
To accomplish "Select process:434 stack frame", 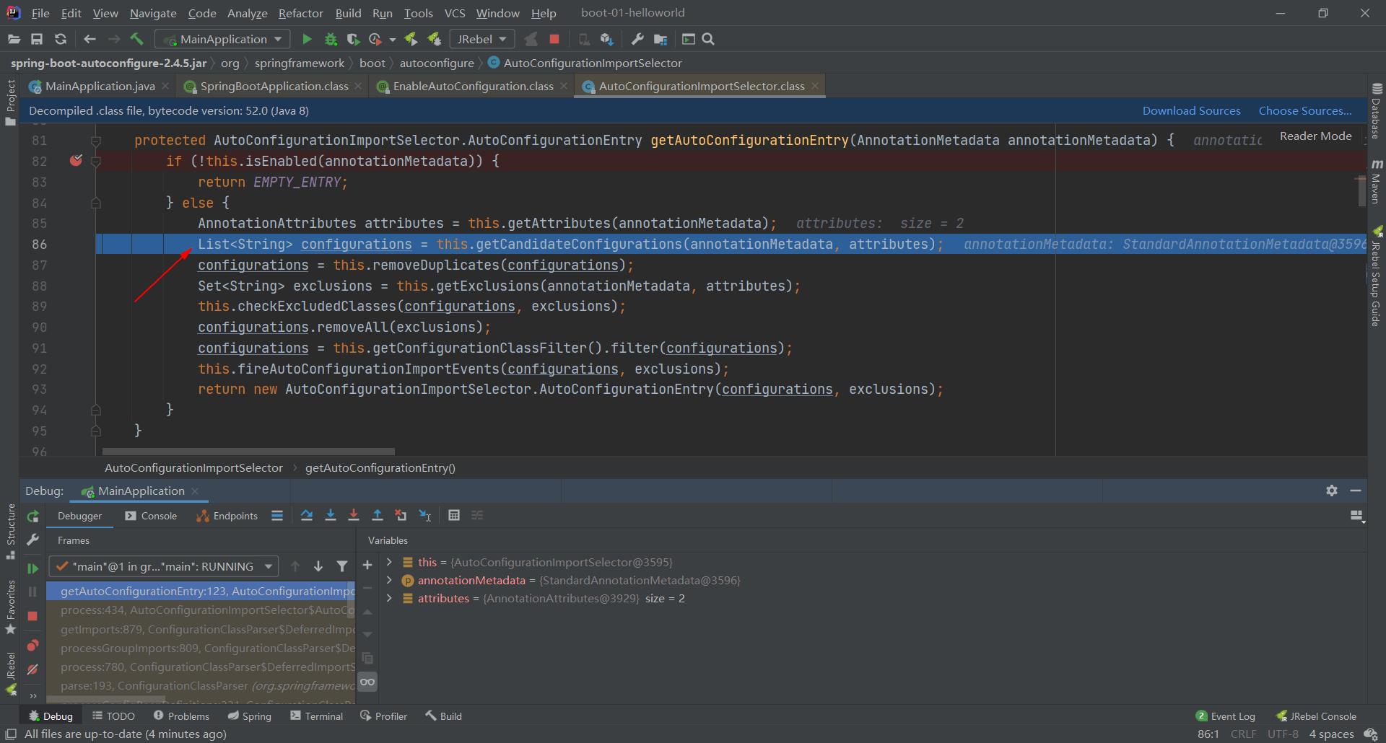I will coord(201,610).
